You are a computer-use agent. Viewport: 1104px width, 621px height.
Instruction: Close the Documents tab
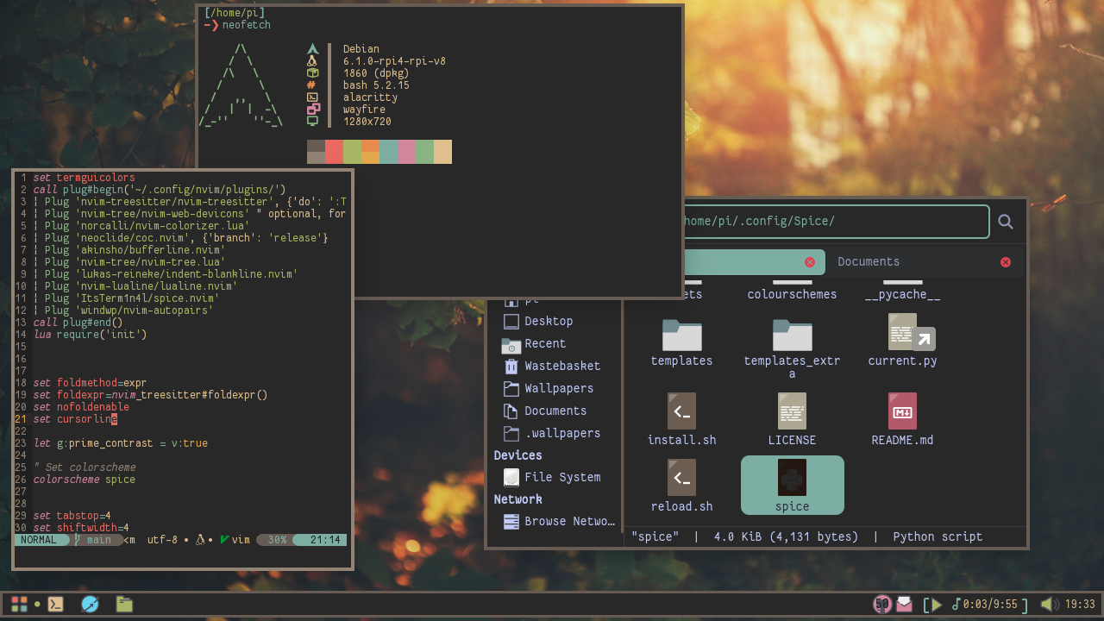tap(1006, 262)
